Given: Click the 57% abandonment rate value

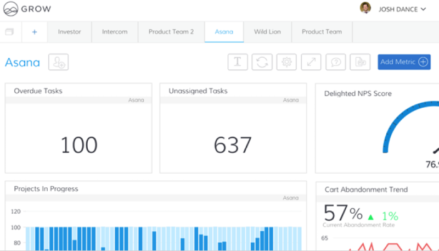Looking at the screenshot, I should 343,213.
